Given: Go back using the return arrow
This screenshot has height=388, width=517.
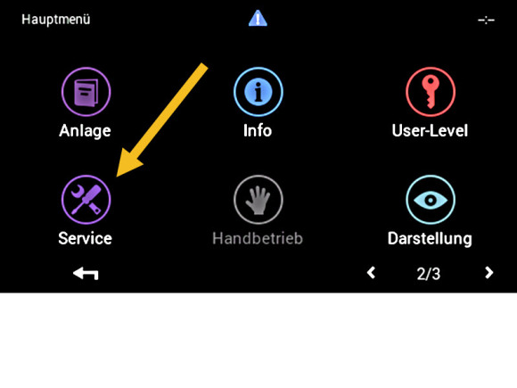Looking at the screenshot, I should pyautogui.click(x=86, y=274).
